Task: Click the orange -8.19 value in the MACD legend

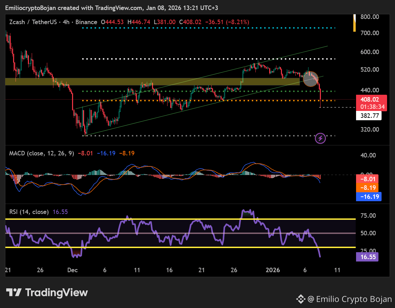Action: [x=127, y=153]
